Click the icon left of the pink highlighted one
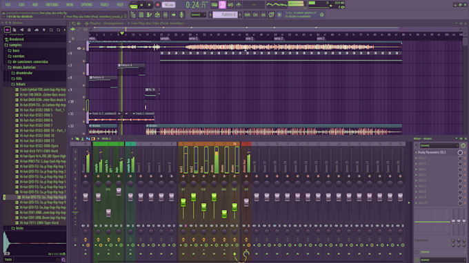This screenshot has width=469, height=263. point(214,5)
